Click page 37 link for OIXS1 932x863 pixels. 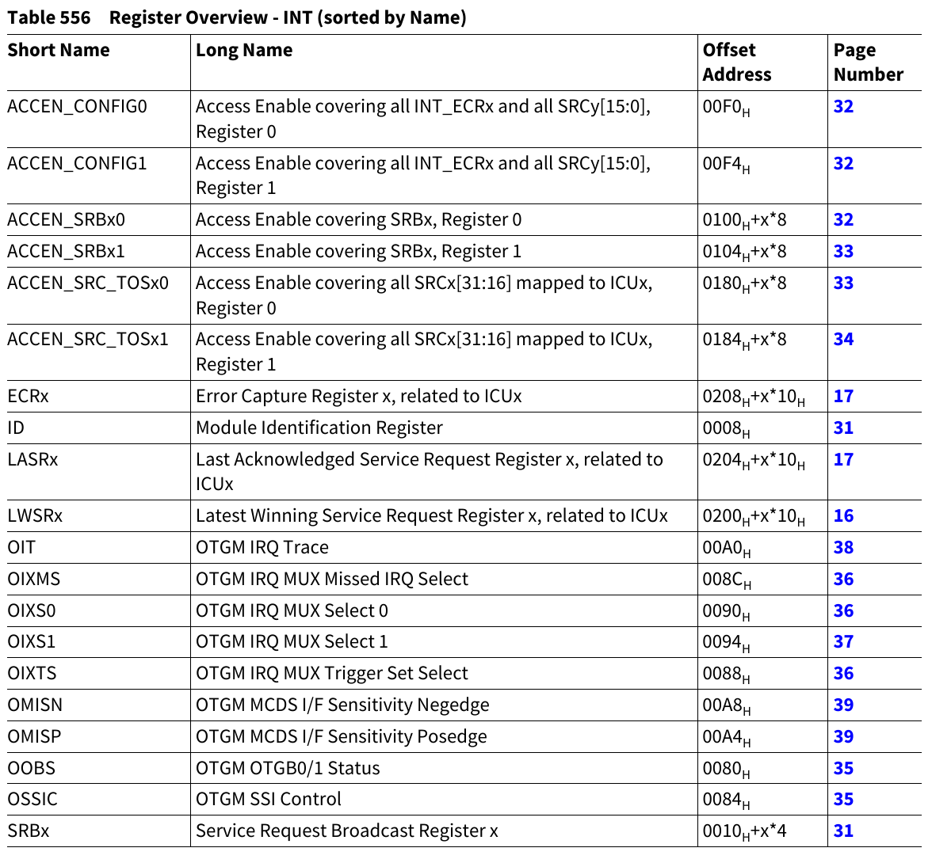(843, 642)
